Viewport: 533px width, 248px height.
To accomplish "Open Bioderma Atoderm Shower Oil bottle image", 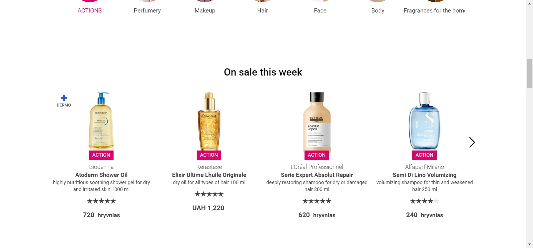I will point(101,121).
